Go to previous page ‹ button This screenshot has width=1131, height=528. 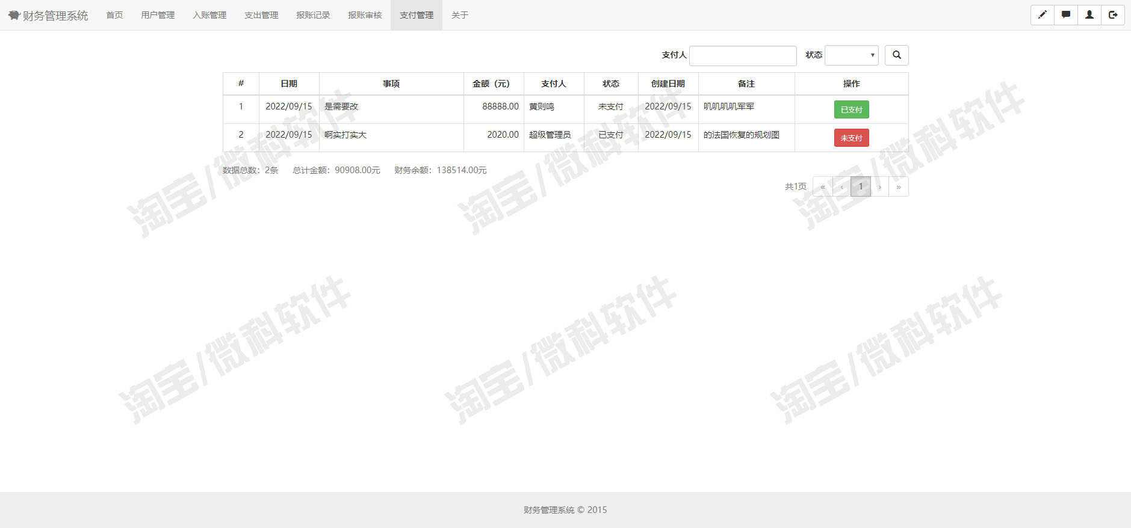(x=841, y=186)
